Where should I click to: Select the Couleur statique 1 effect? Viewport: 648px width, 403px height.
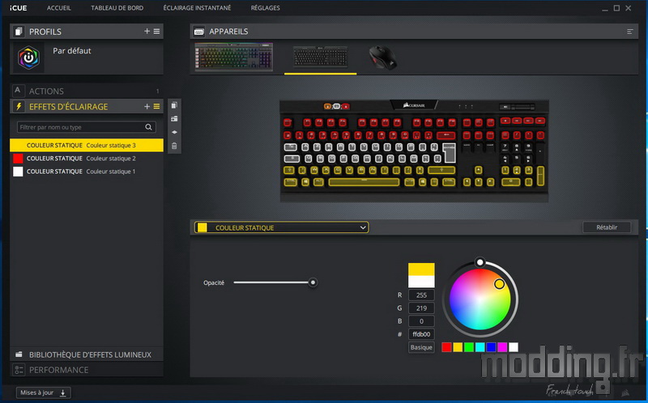click(x=87, y=172)
